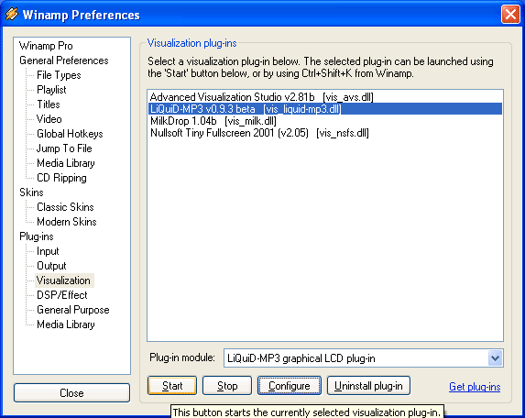The image size is (525, 418).
Task: Select DSP/Effect plug-ins category
Action: 62,295
